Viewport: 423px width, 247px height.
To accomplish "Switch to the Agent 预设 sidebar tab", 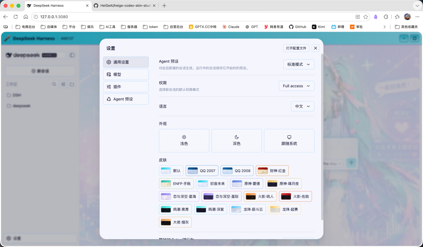I will pyautogui.click(x=126, y=99).
